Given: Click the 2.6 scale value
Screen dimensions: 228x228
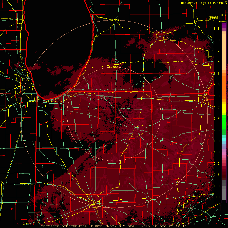Looking at the screenshot, I should coord(217,130).
